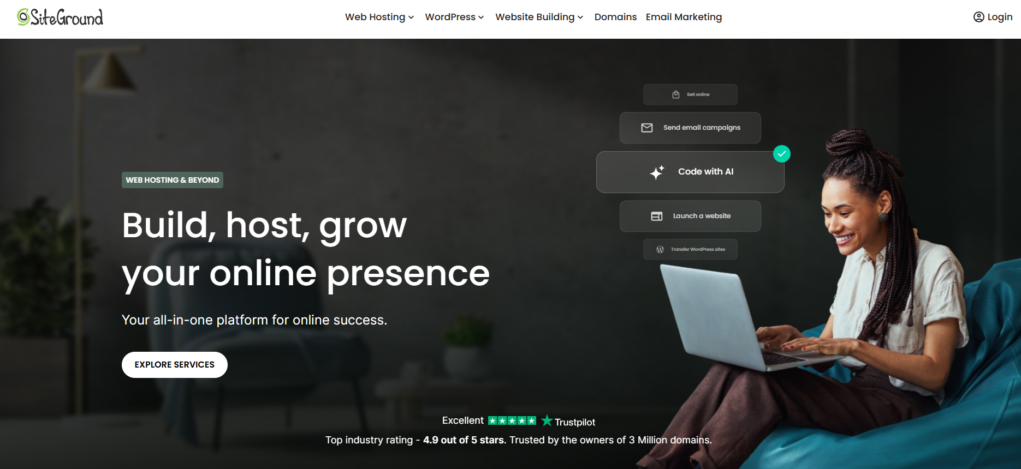Click the sparkle icon for Code with AI
The height and width of the screenshot is (469, 1021).
[x=657, y=172]
